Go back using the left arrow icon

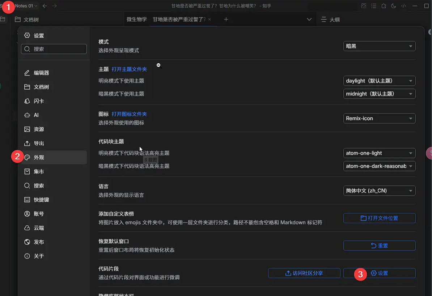[45, 6]
